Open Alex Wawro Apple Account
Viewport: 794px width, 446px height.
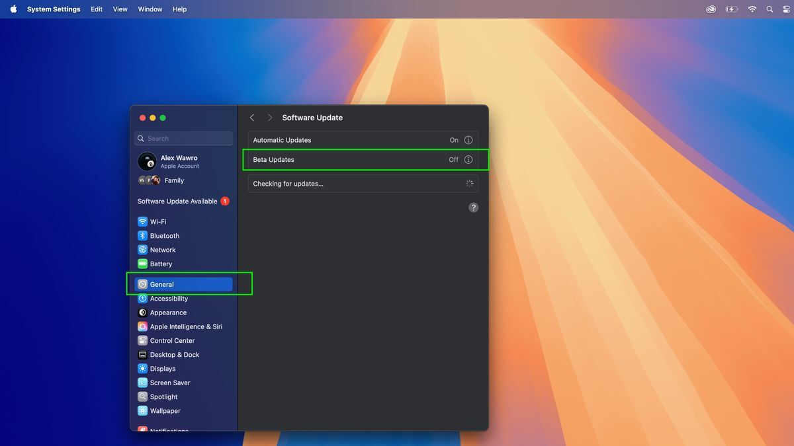point(179,161)
